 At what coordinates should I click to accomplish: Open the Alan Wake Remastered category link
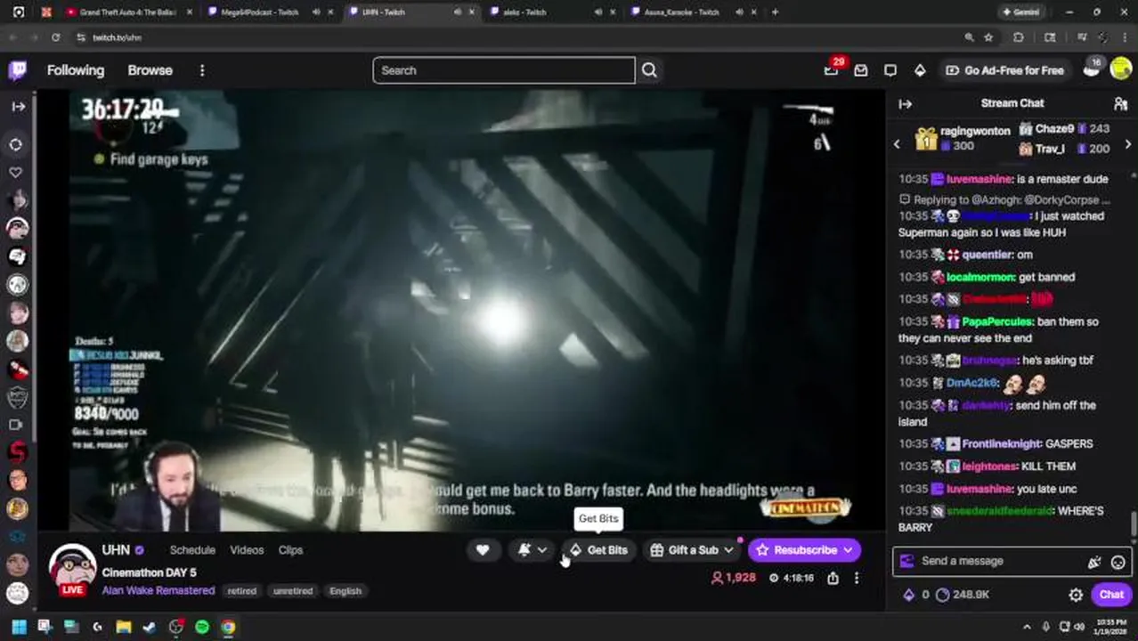[159, 590]
